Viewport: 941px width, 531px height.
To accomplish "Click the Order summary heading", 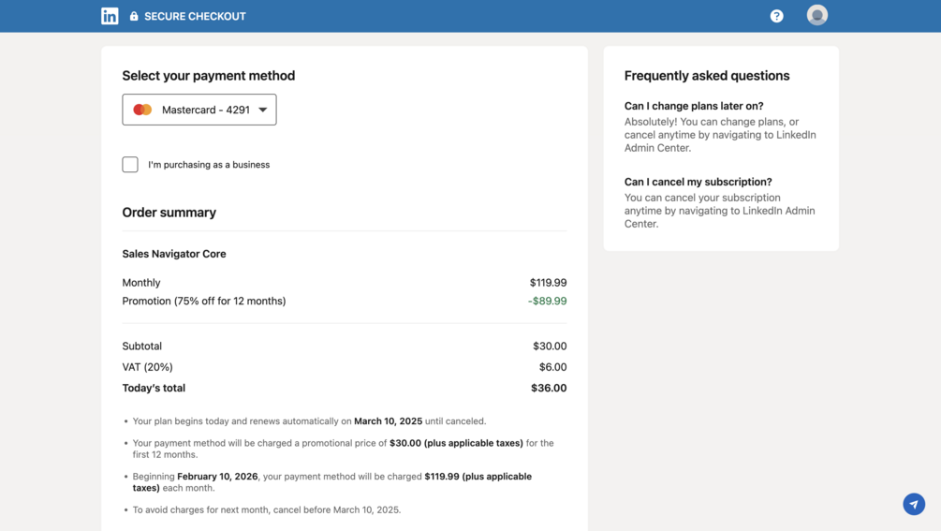I will pyautogui.click(x=169, y=213).
